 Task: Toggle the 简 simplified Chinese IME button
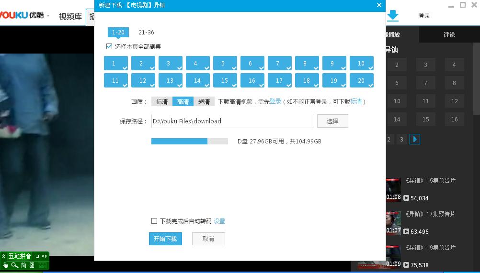[x=23, y=265]
